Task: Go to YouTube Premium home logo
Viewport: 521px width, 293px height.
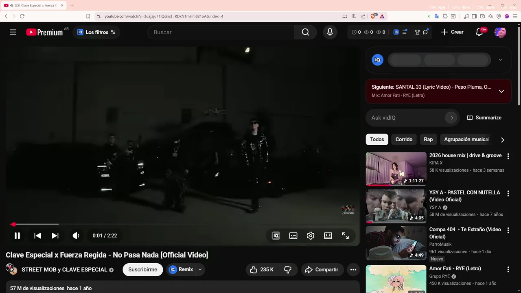Action: (x=44, y=32)
